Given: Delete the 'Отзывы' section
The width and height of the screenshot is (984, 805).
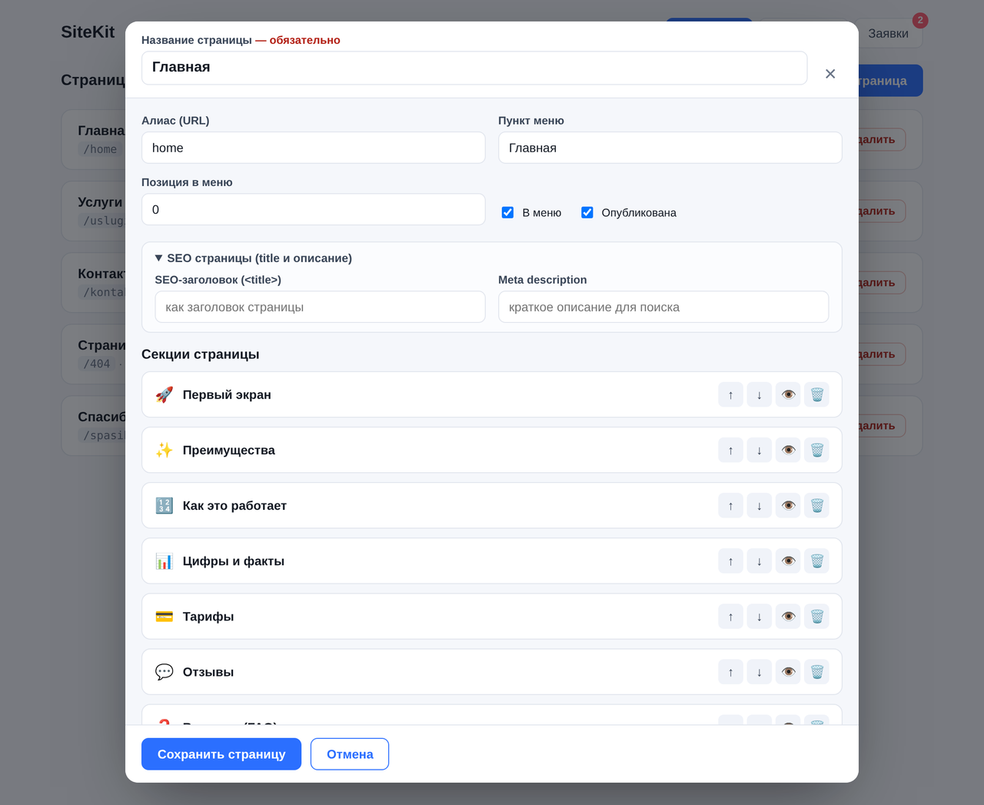Looking at the screenshot, I should [816, 671].
